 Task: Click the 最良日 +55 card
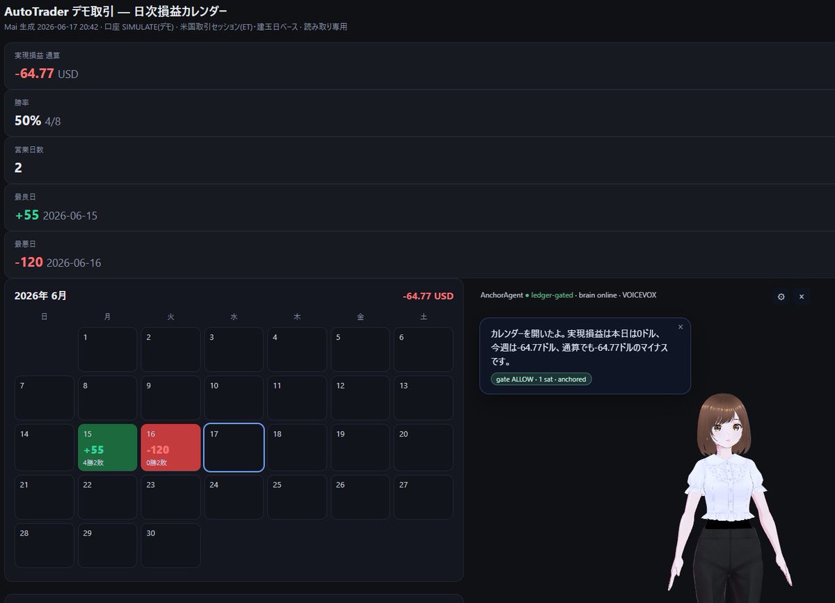[x=420, y=207]
